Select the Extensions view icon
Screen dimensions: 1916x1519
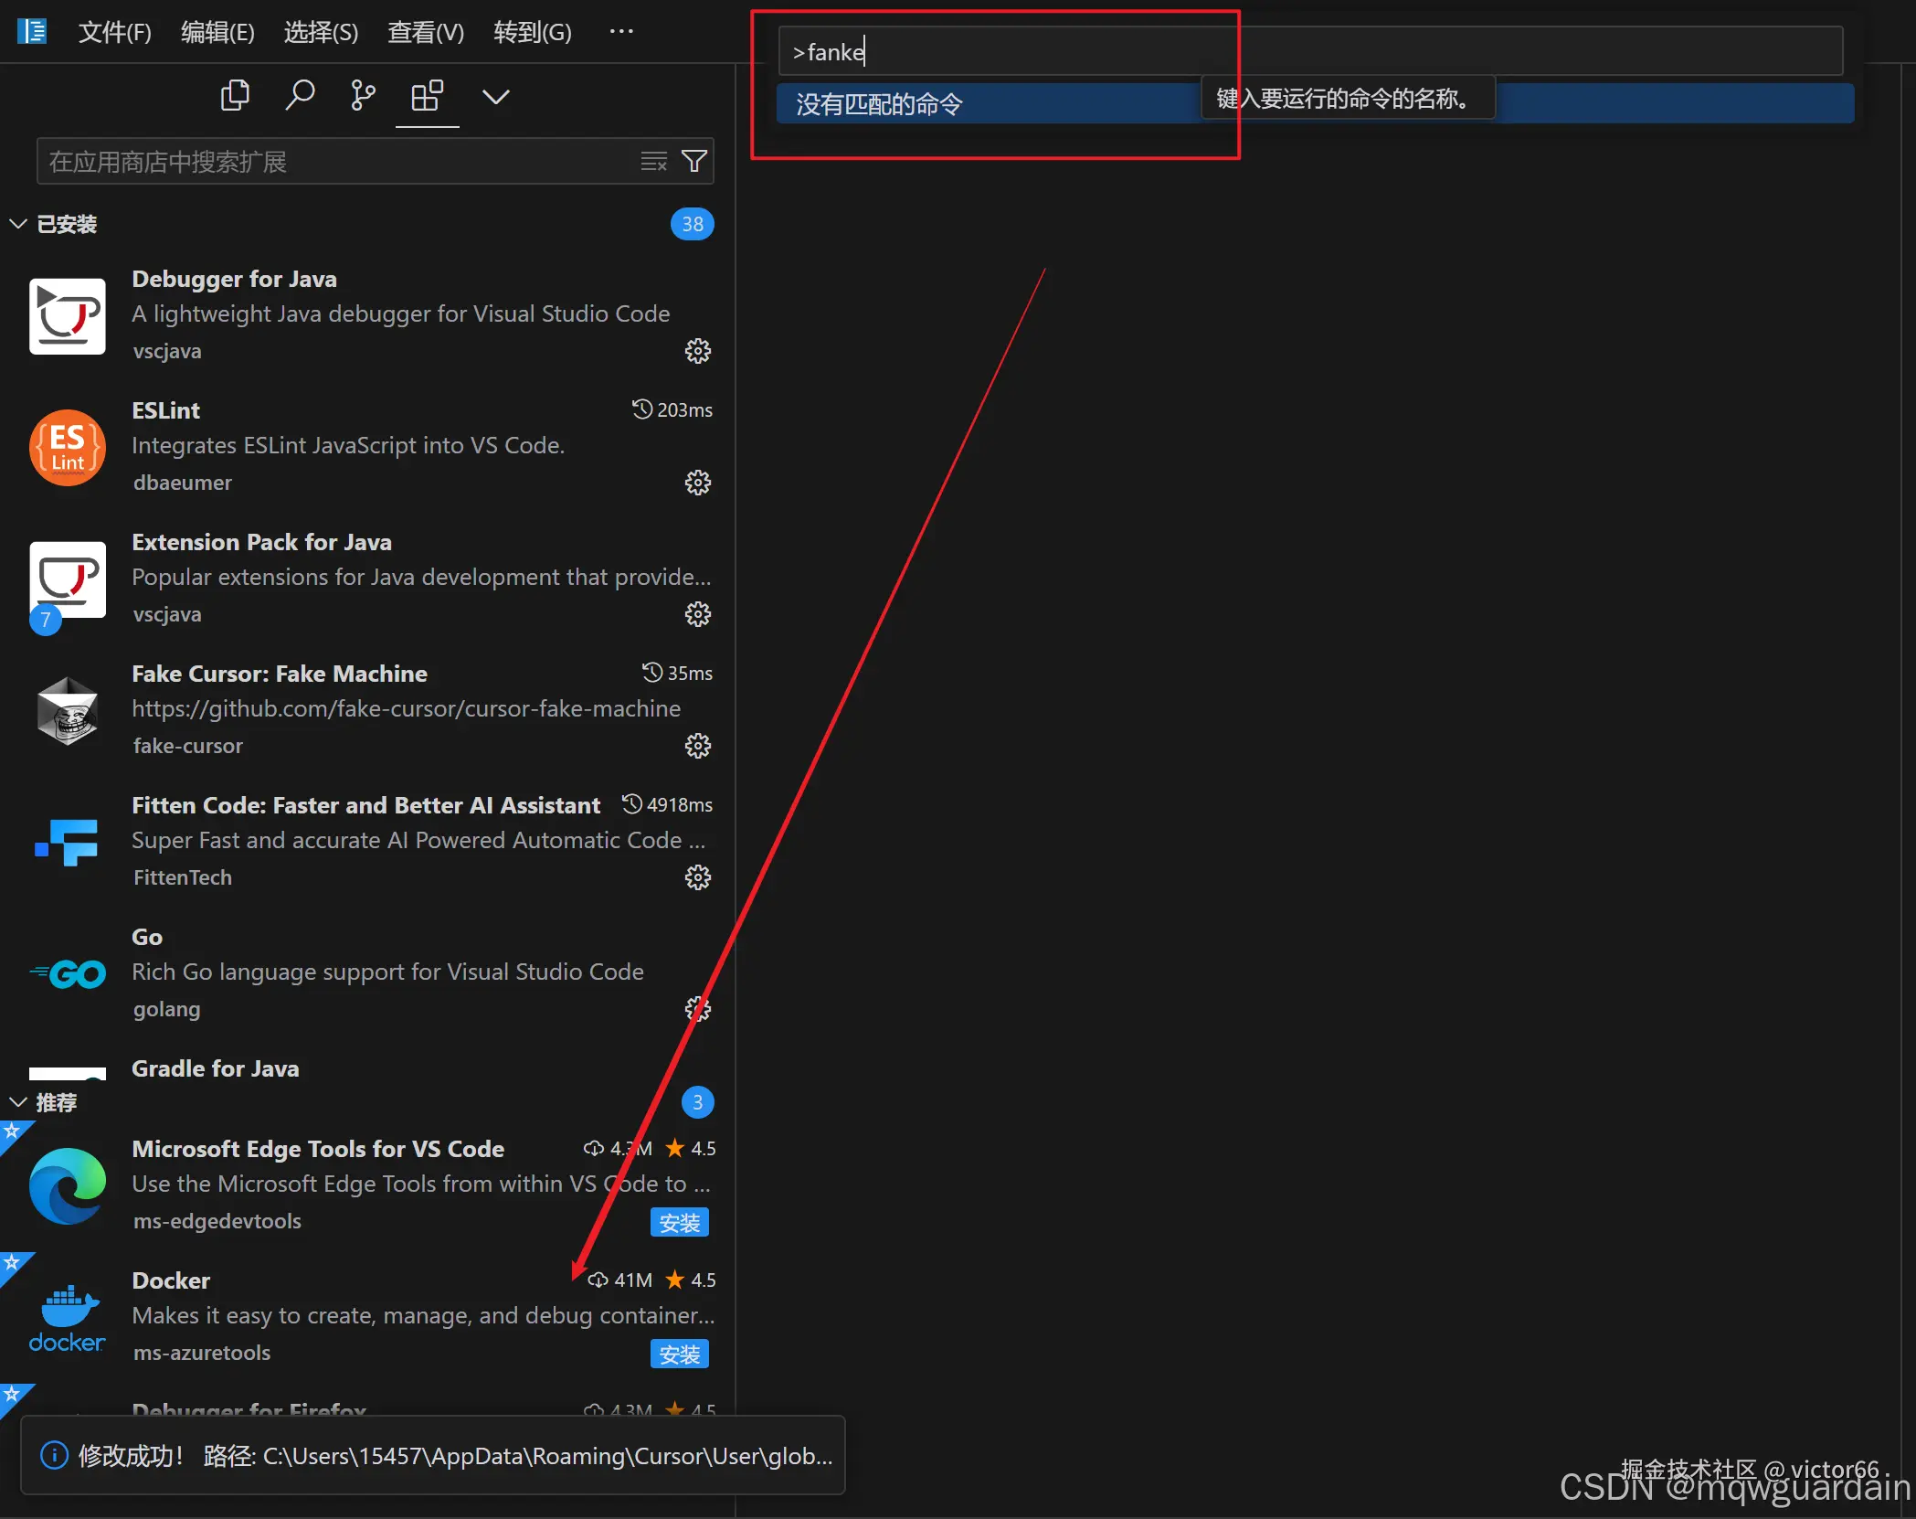(427, 95)
